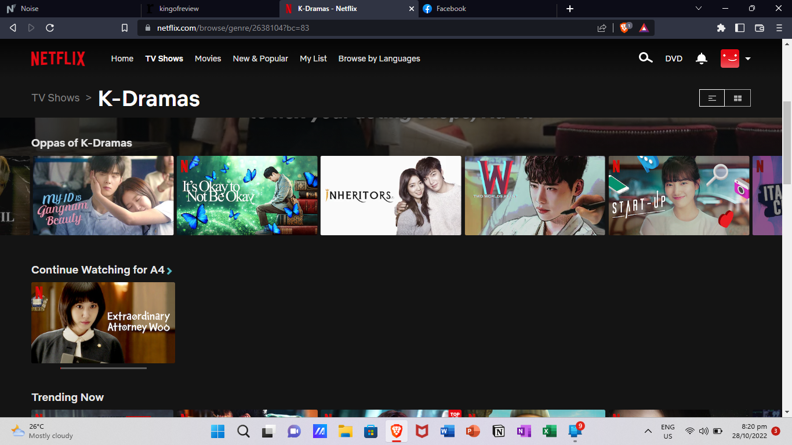This screenshot has width=792, height=445.
Task: Open My ID is Gangnam Beauty
Action: pos(103,195)
